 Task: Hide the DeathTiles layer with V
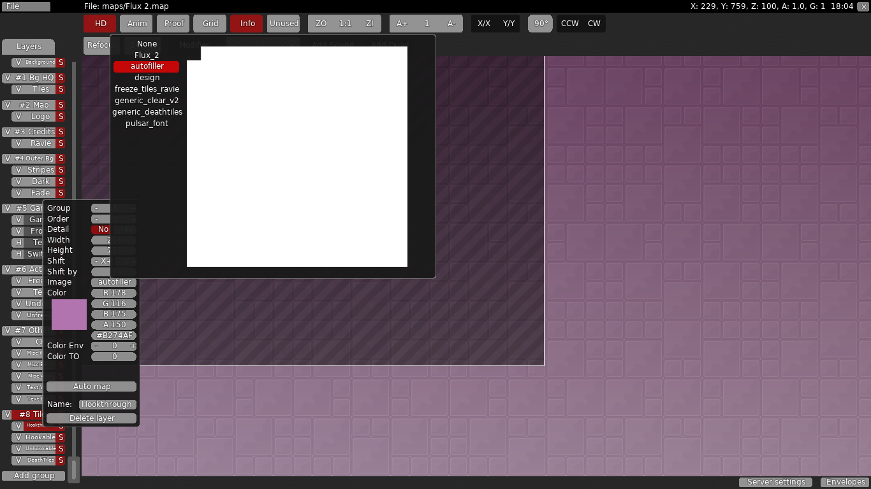[x=18, y=460]
